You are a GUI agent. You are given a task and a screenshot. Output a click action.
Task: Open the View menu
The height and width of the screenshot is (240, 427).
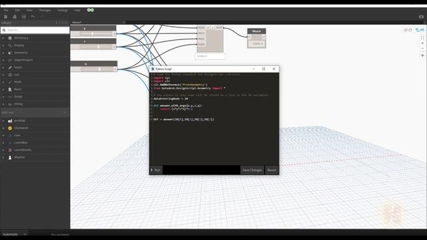(29, 10)
